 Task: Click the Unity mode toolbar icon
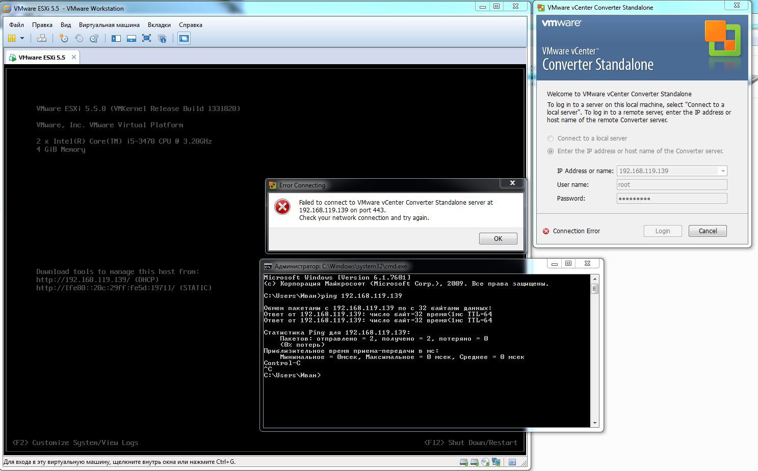162,38
